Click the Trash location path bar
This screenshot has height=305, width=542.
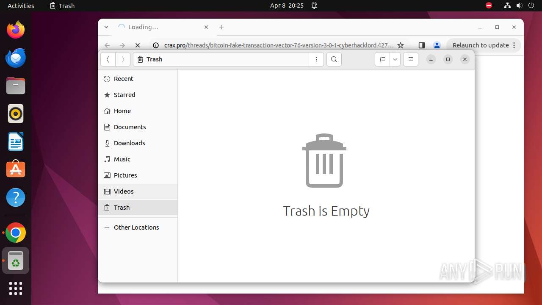pyautogui.click(x=221, y=59)
